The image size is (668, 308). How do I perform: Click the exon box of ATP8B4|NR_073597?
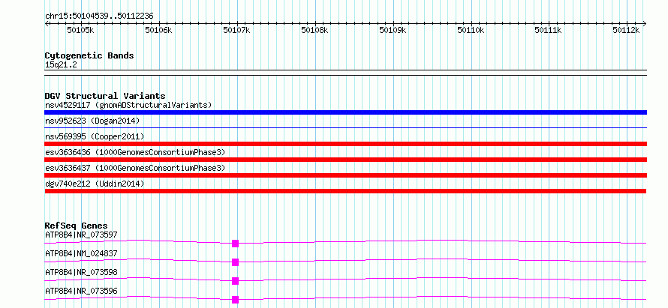pyautogui.click(x=235, y=244)
